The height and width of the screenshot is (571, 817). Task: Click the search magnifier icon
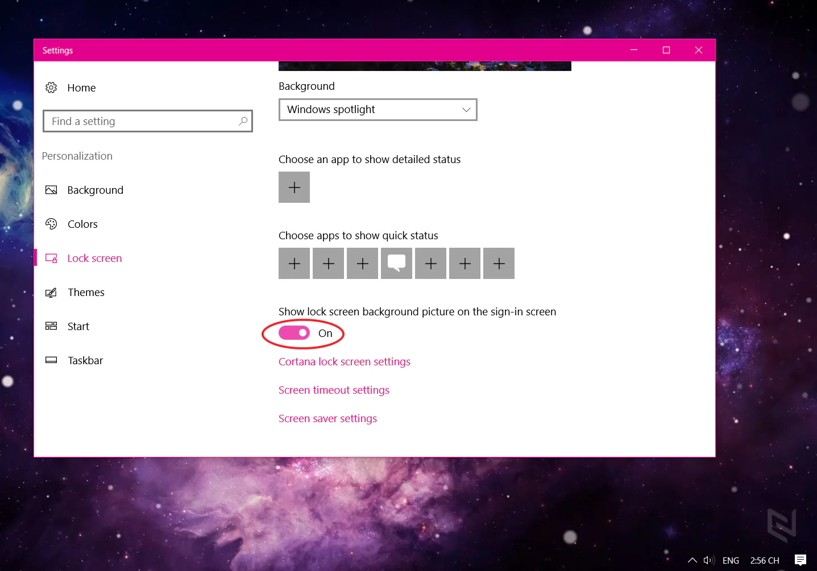243,121
